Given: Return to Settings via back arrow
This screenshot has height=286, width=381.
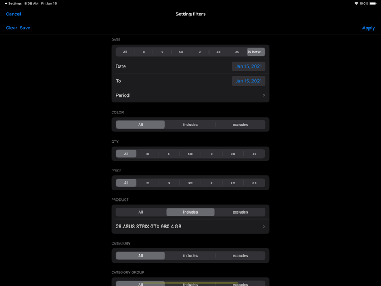Looking at the screenshot, I should tap(13, 3).
